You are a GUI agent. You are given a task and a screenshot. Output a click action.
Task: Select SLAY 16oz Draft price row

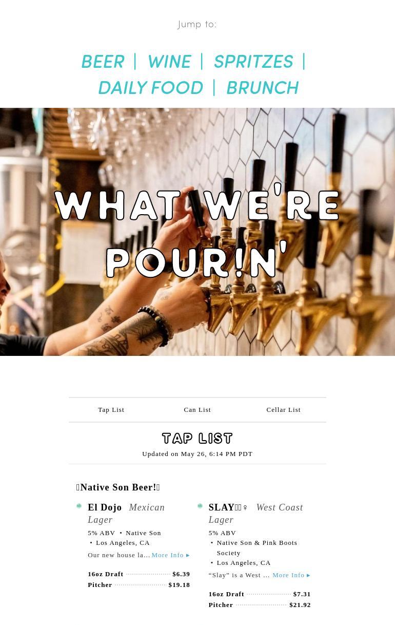[x=260, y=594]
